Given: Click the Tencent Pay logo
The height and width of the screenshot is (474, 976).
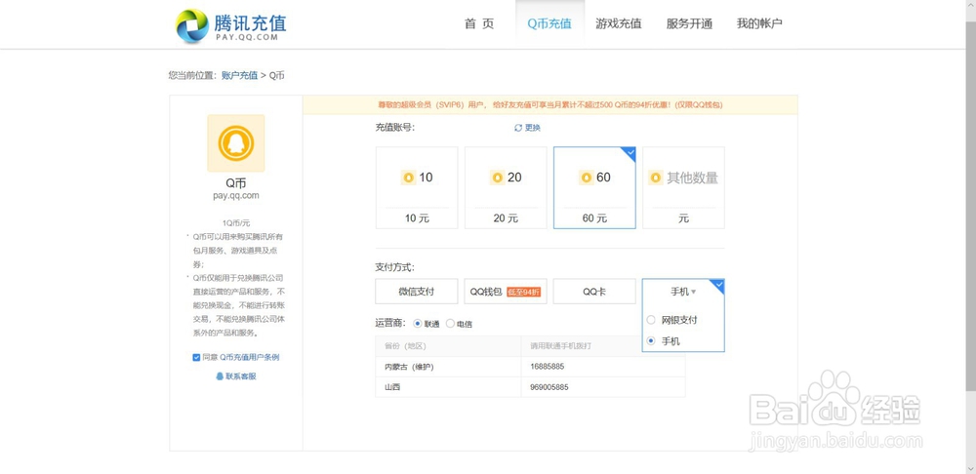Looking at the screenshot, I should [x=230, y=26].
